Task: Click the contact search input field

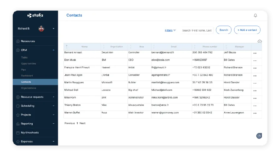Action: point(197,30)
